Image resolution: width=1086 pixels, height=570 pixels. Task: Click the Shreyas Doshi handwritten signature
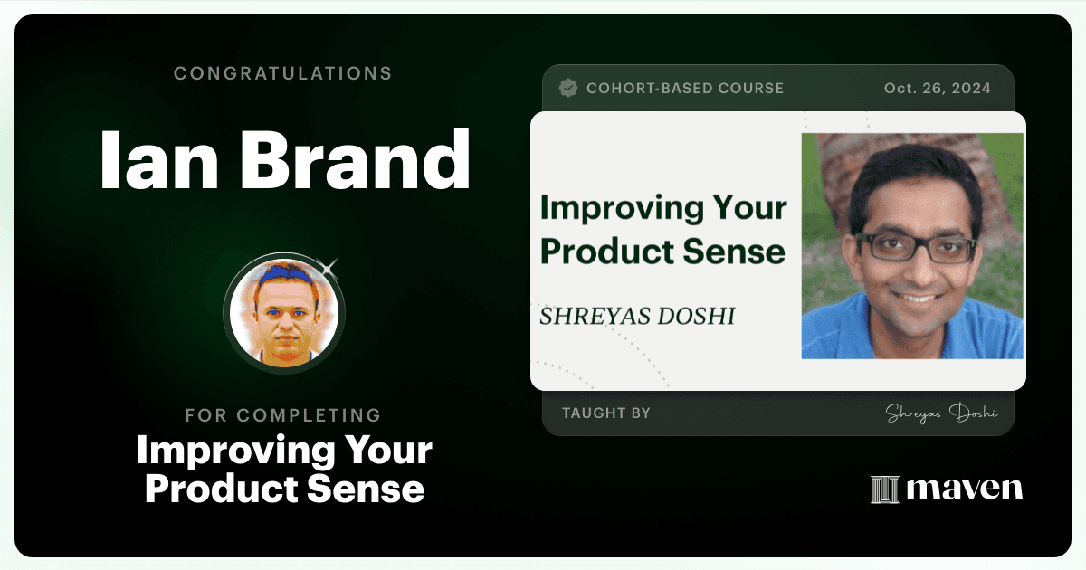click(x=941, y=413)
